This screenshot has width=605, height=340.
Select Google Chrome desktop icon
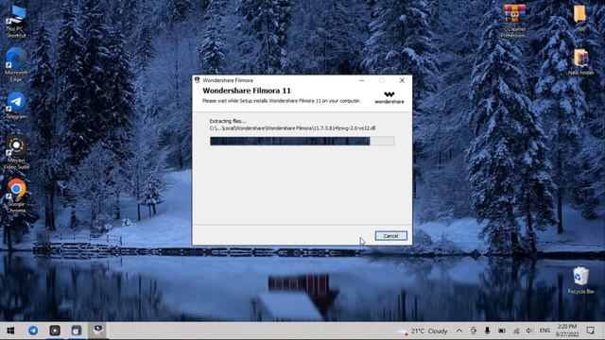(x=16, y=195)
